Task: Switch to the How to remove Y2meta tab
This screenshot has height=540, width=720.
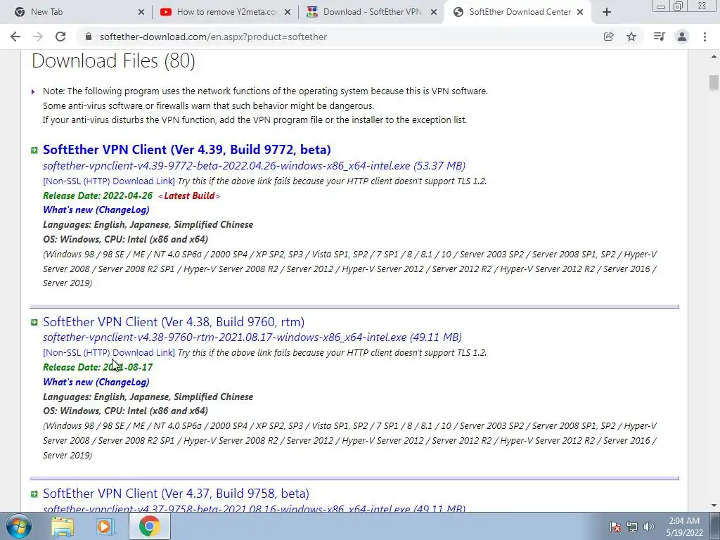Action: (225, 12)
